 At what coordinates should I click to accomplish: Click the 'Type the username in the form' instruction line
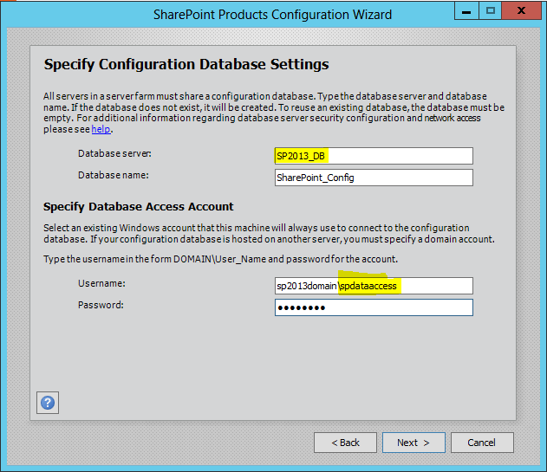[220, 259]
